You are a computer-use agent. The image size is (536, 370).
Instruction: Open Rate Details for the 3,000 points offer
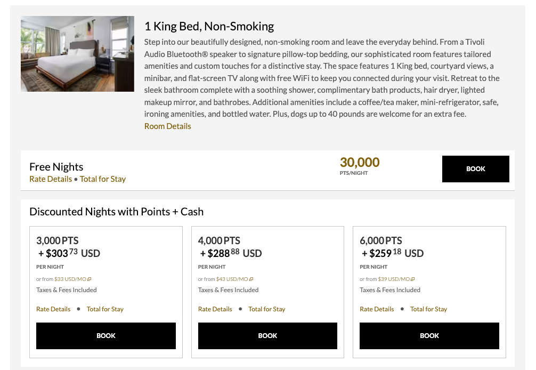coord(53,309)
